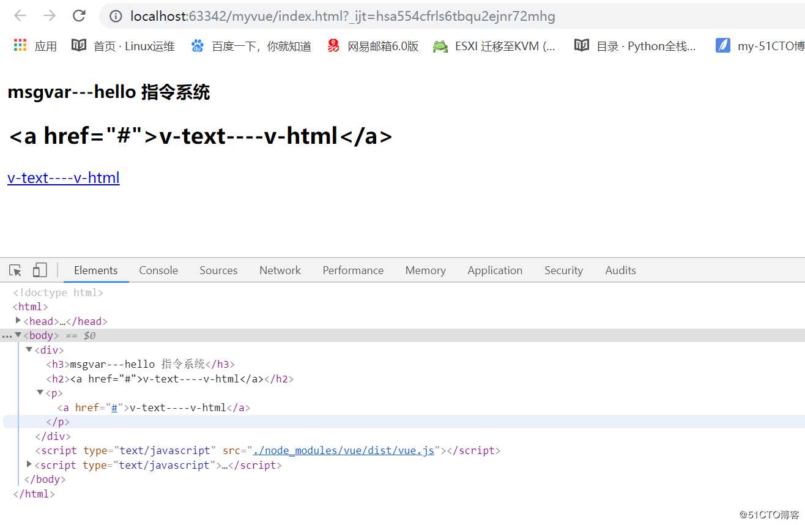Open the 百度一下，你就知道 bookmark

click(250, 46)
